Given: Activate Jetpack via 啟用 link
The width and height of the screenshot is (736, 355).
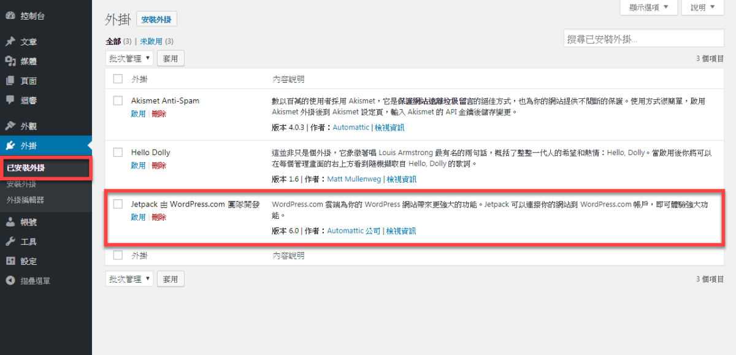Looking at the screenshot, I should click(x=138, y=217).
